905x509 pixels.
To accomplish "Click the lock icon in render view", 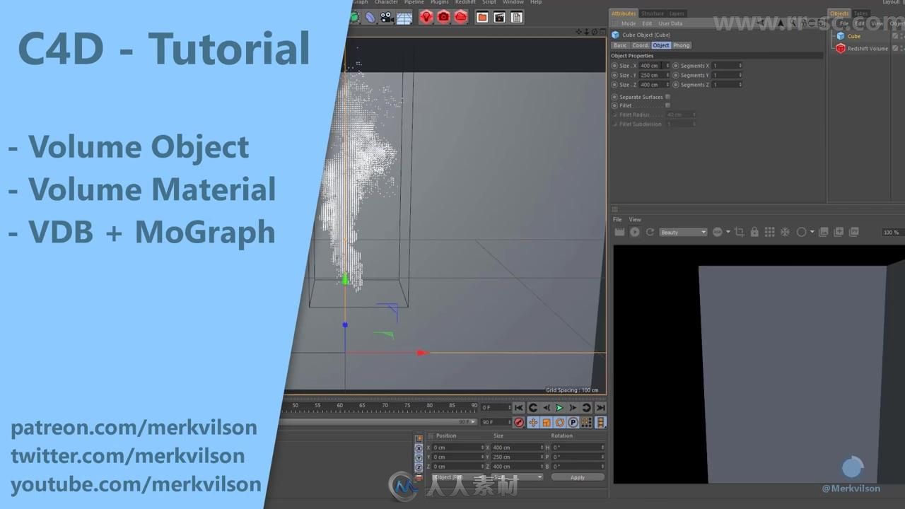I will [x=754, y=232].
